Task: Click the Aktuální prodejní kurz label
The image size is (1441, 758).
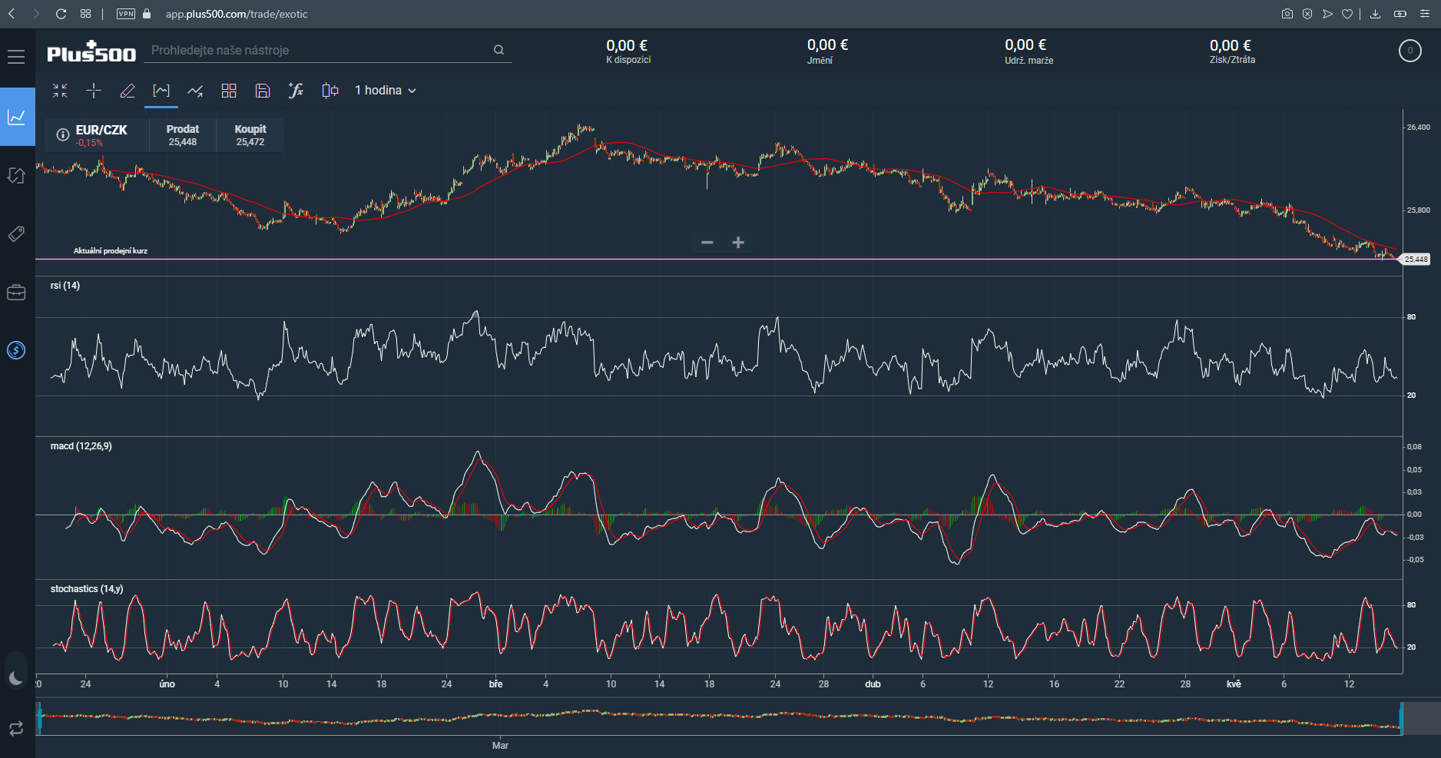Action: point(111,251)
